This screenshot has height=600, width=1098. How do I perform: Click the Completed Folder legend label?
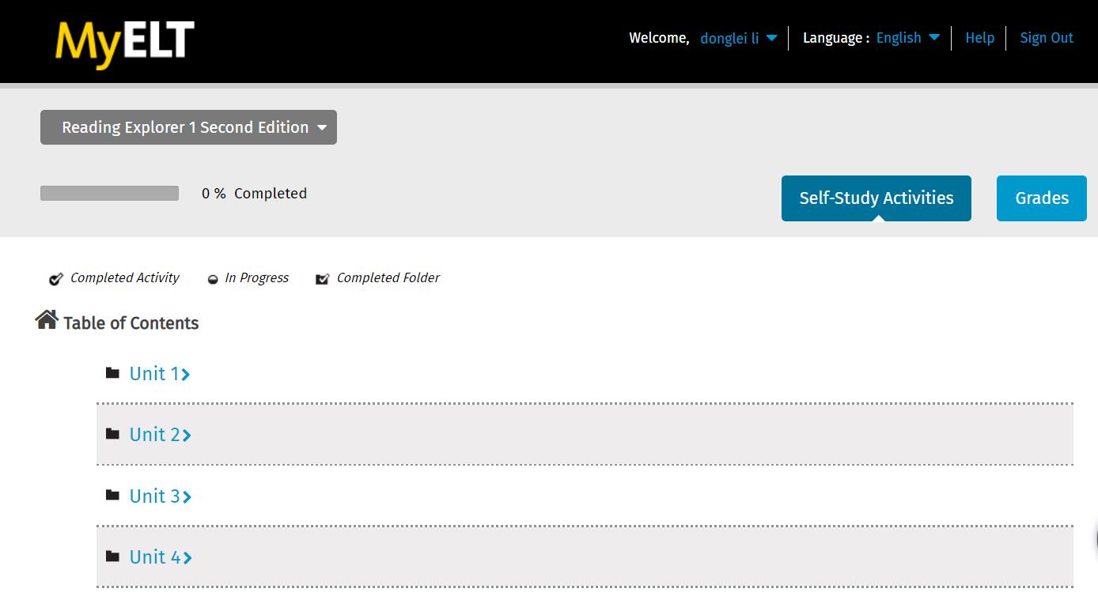click(x=388, y=278)
